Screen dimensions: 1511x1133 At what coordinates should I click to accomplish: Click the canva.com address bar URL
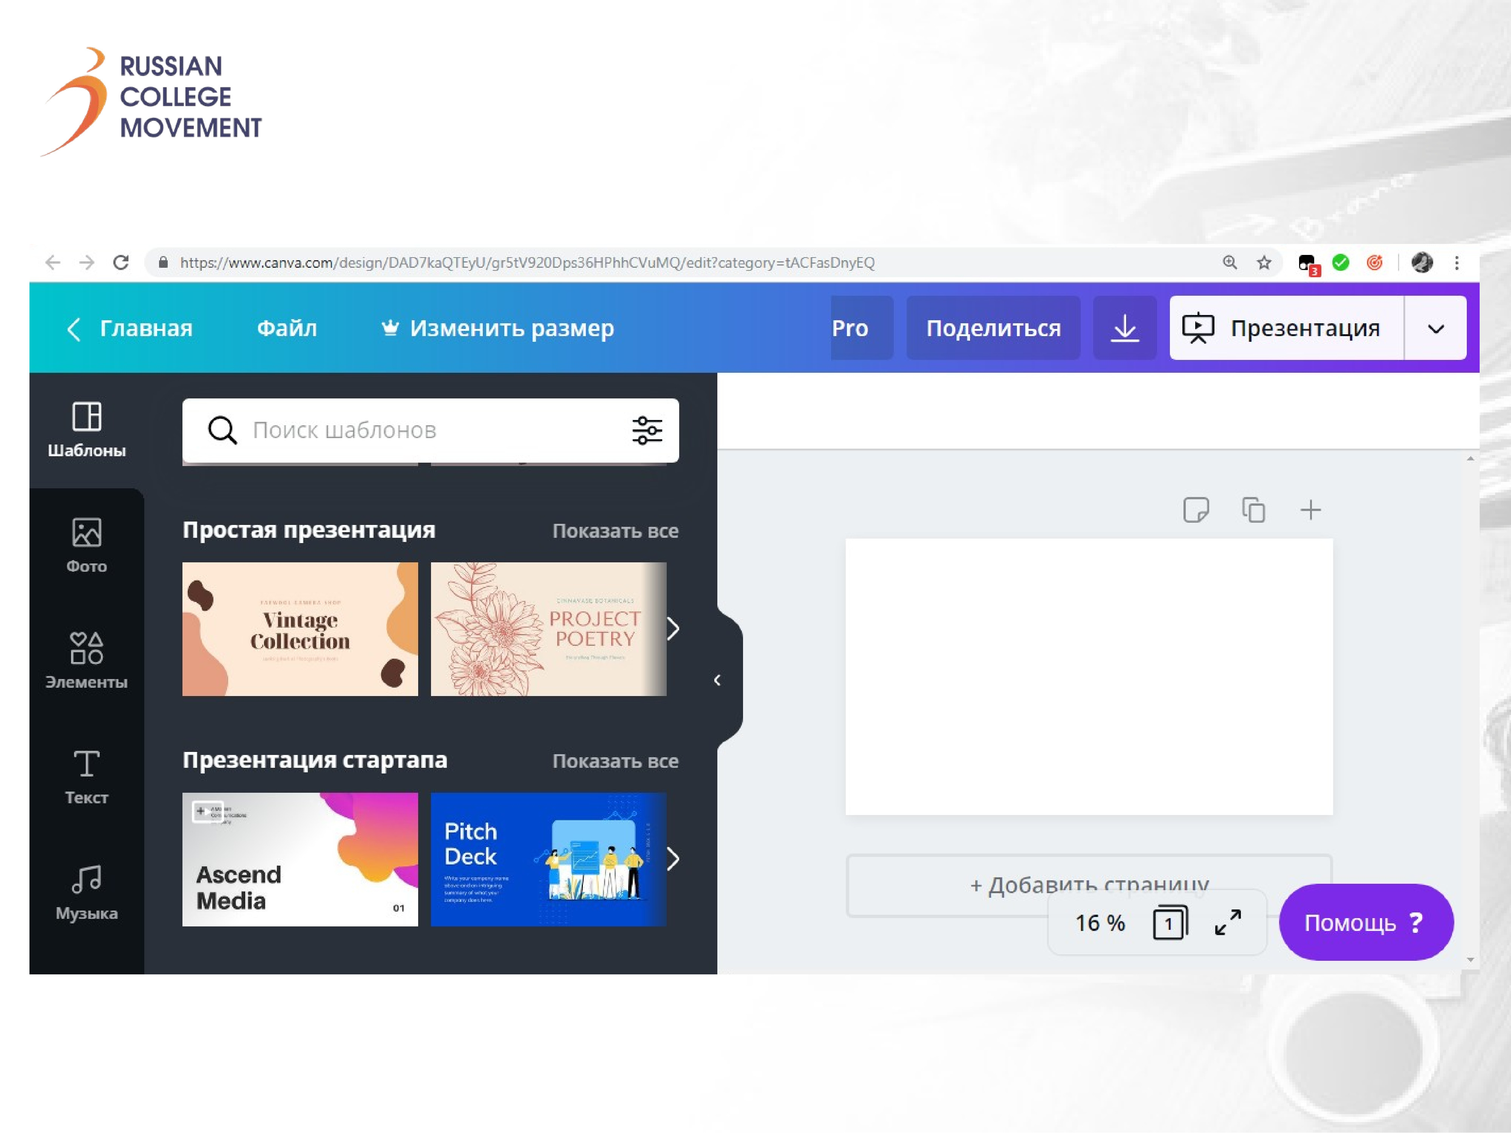point(527,262)
